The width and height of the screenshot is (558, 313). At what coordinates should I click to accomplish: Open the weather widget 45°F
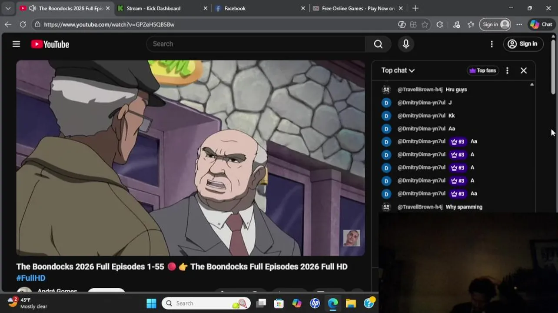coord(28,303)
